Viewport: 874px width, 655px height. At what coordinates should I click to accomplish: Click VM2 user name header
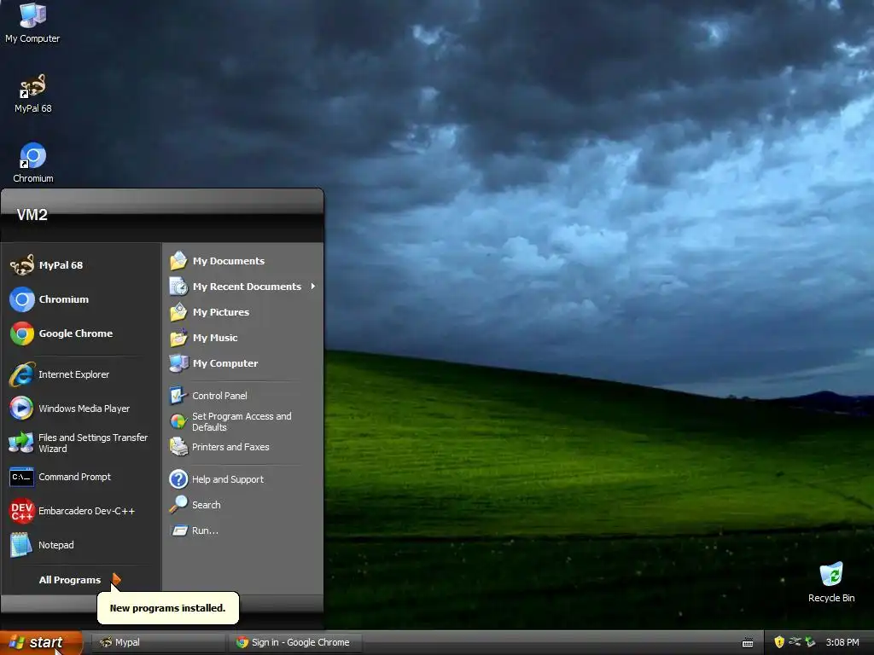32,215
